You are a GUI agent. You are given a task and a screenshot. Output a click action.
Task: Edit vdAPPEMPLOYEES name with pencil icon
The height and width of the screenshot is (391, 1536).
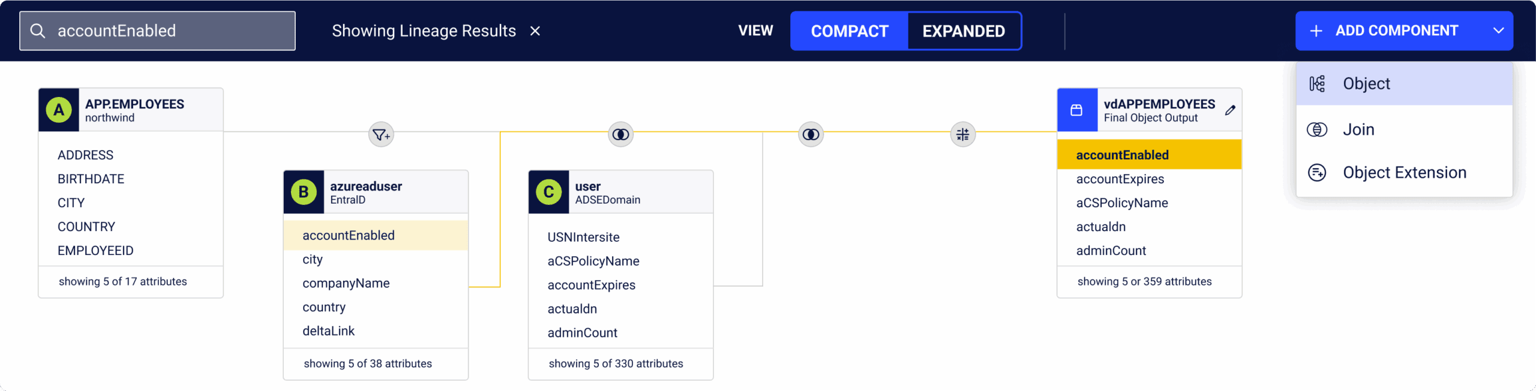click(1230, 110)
